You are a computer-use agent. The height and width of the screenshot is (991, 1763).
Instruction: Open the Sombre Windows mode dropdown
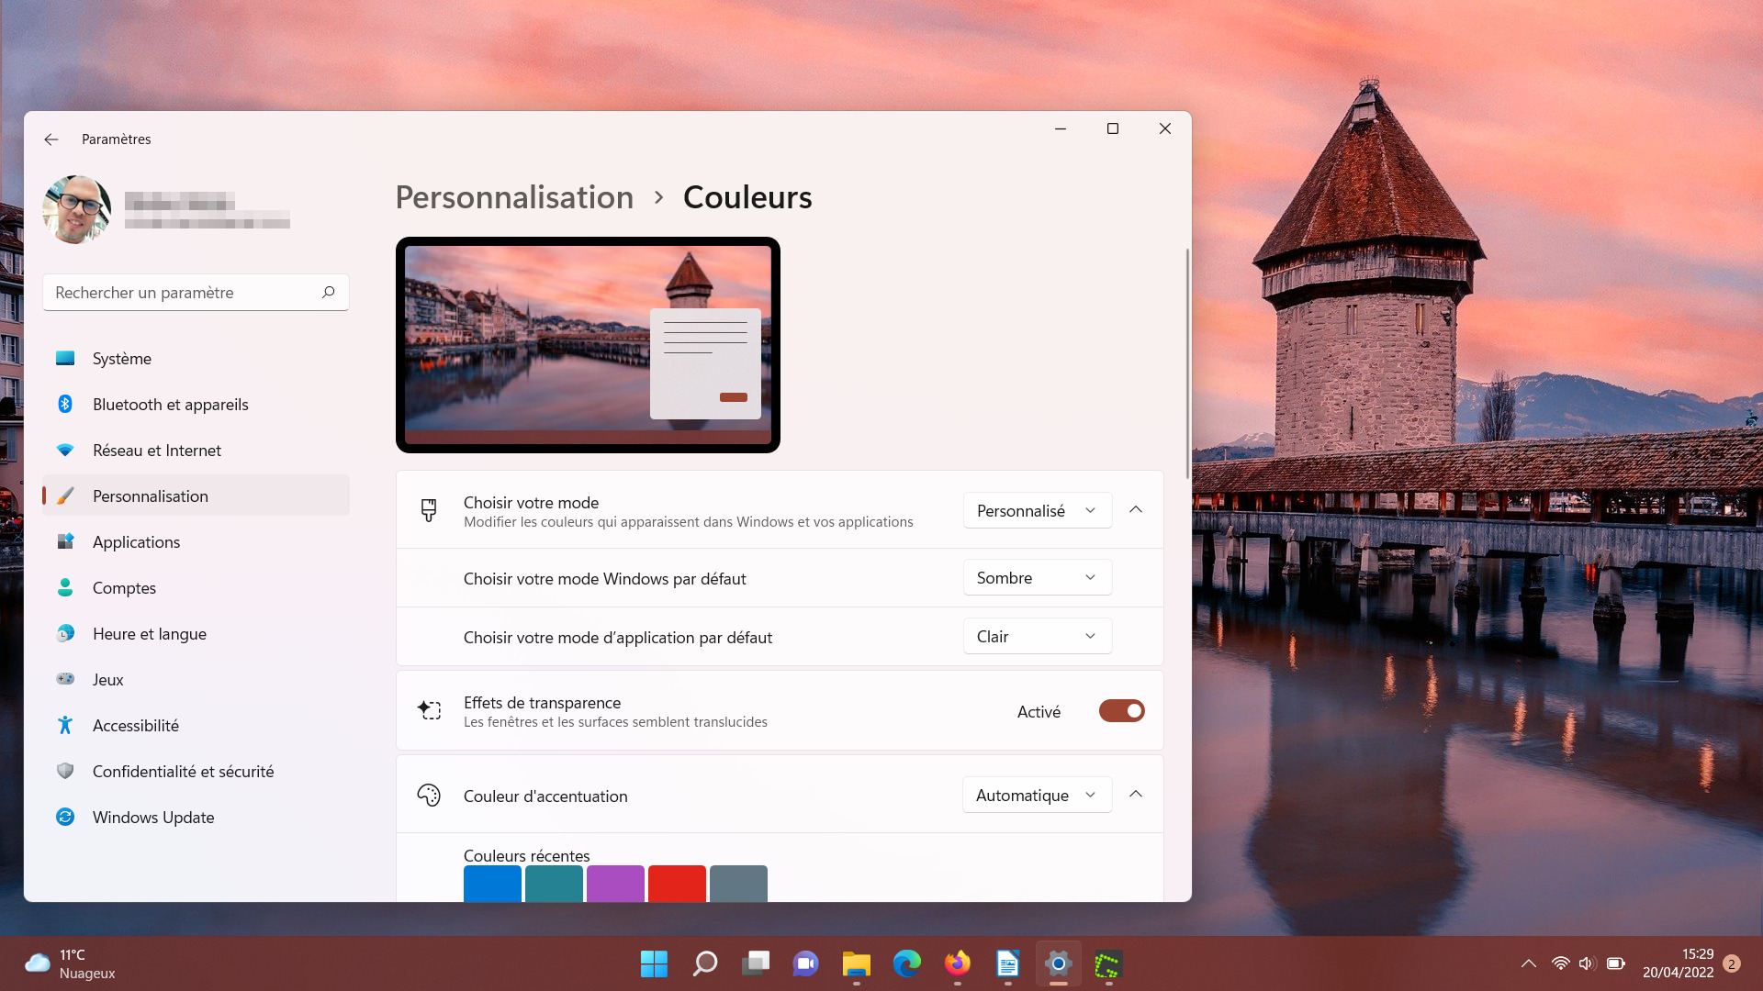click(x=1037, y=577)
